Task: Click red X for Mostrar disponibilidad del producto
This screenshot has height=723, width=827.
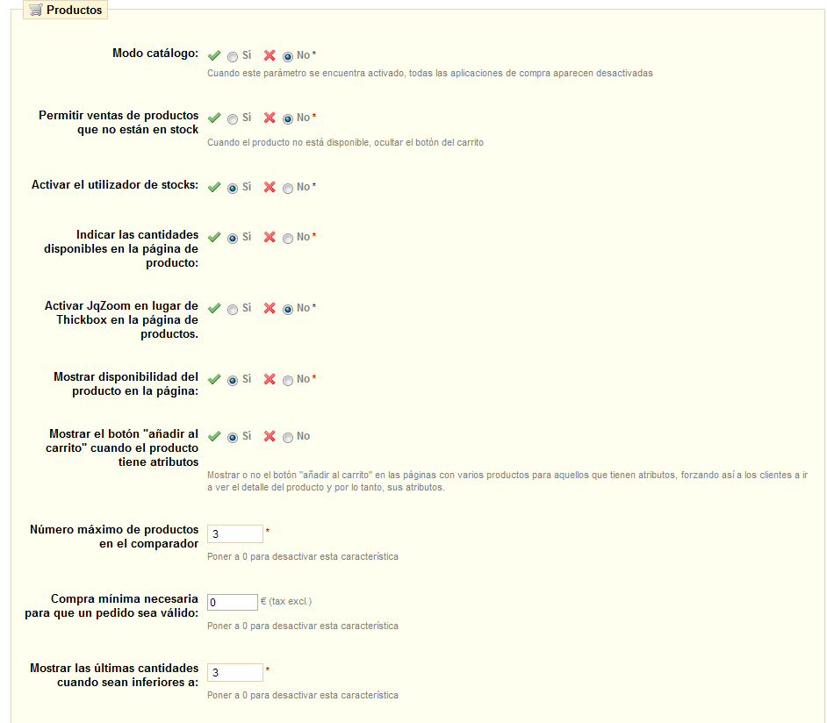Action: (270, 379)
